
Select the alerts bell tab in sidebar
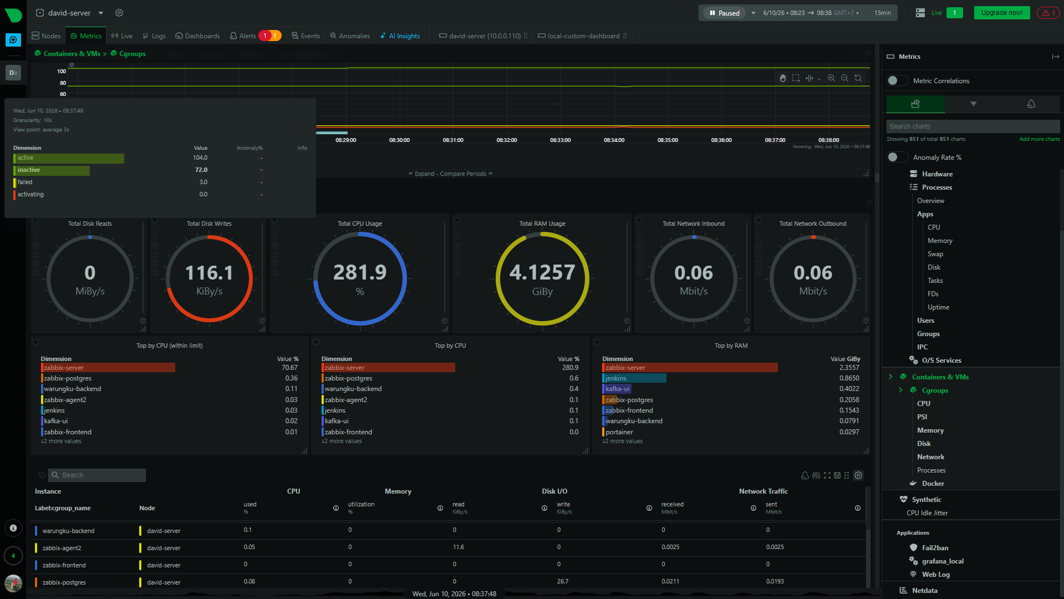[x=1031, y=104]
